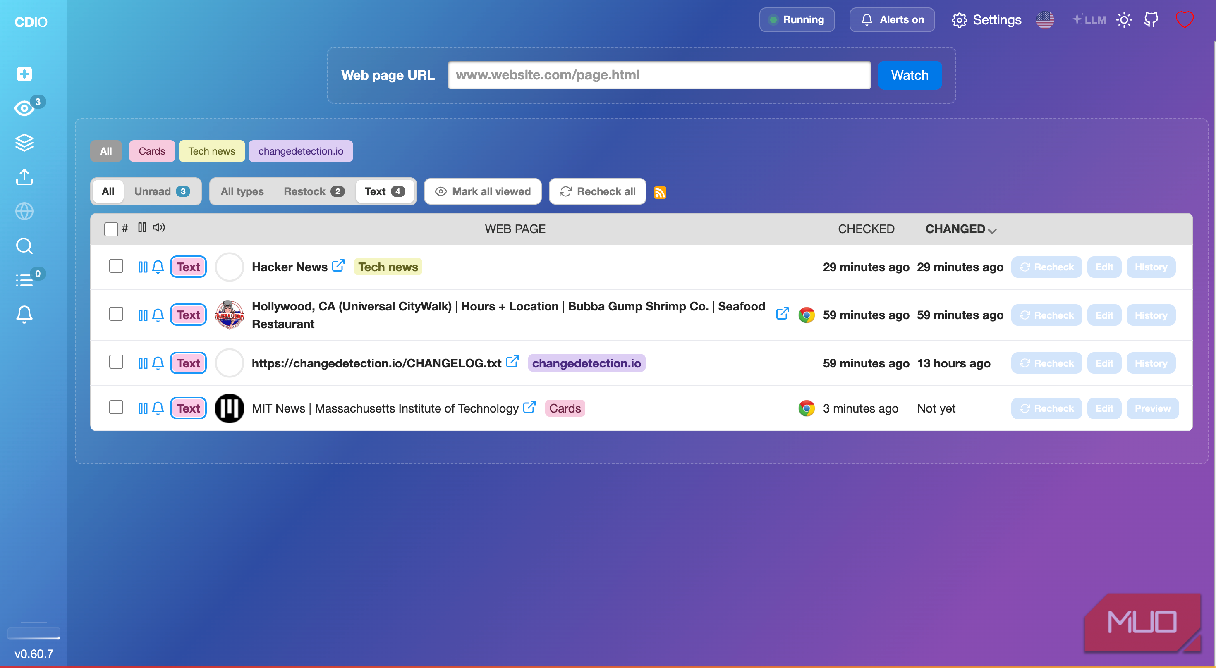The height and width of the screenshot is (668, 1216).
Task: Sort by the CHECKED column header
Action: click(x=866, y=229)
